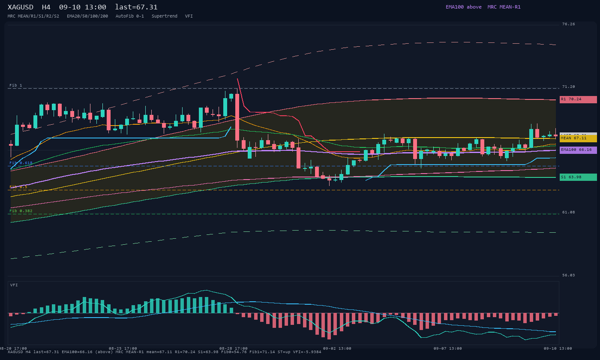The height and width of the screenshot is (360, 600).
Task: Select the "Fib 0.618" level label
Action: pyautogui.click(x=21, y=163)
